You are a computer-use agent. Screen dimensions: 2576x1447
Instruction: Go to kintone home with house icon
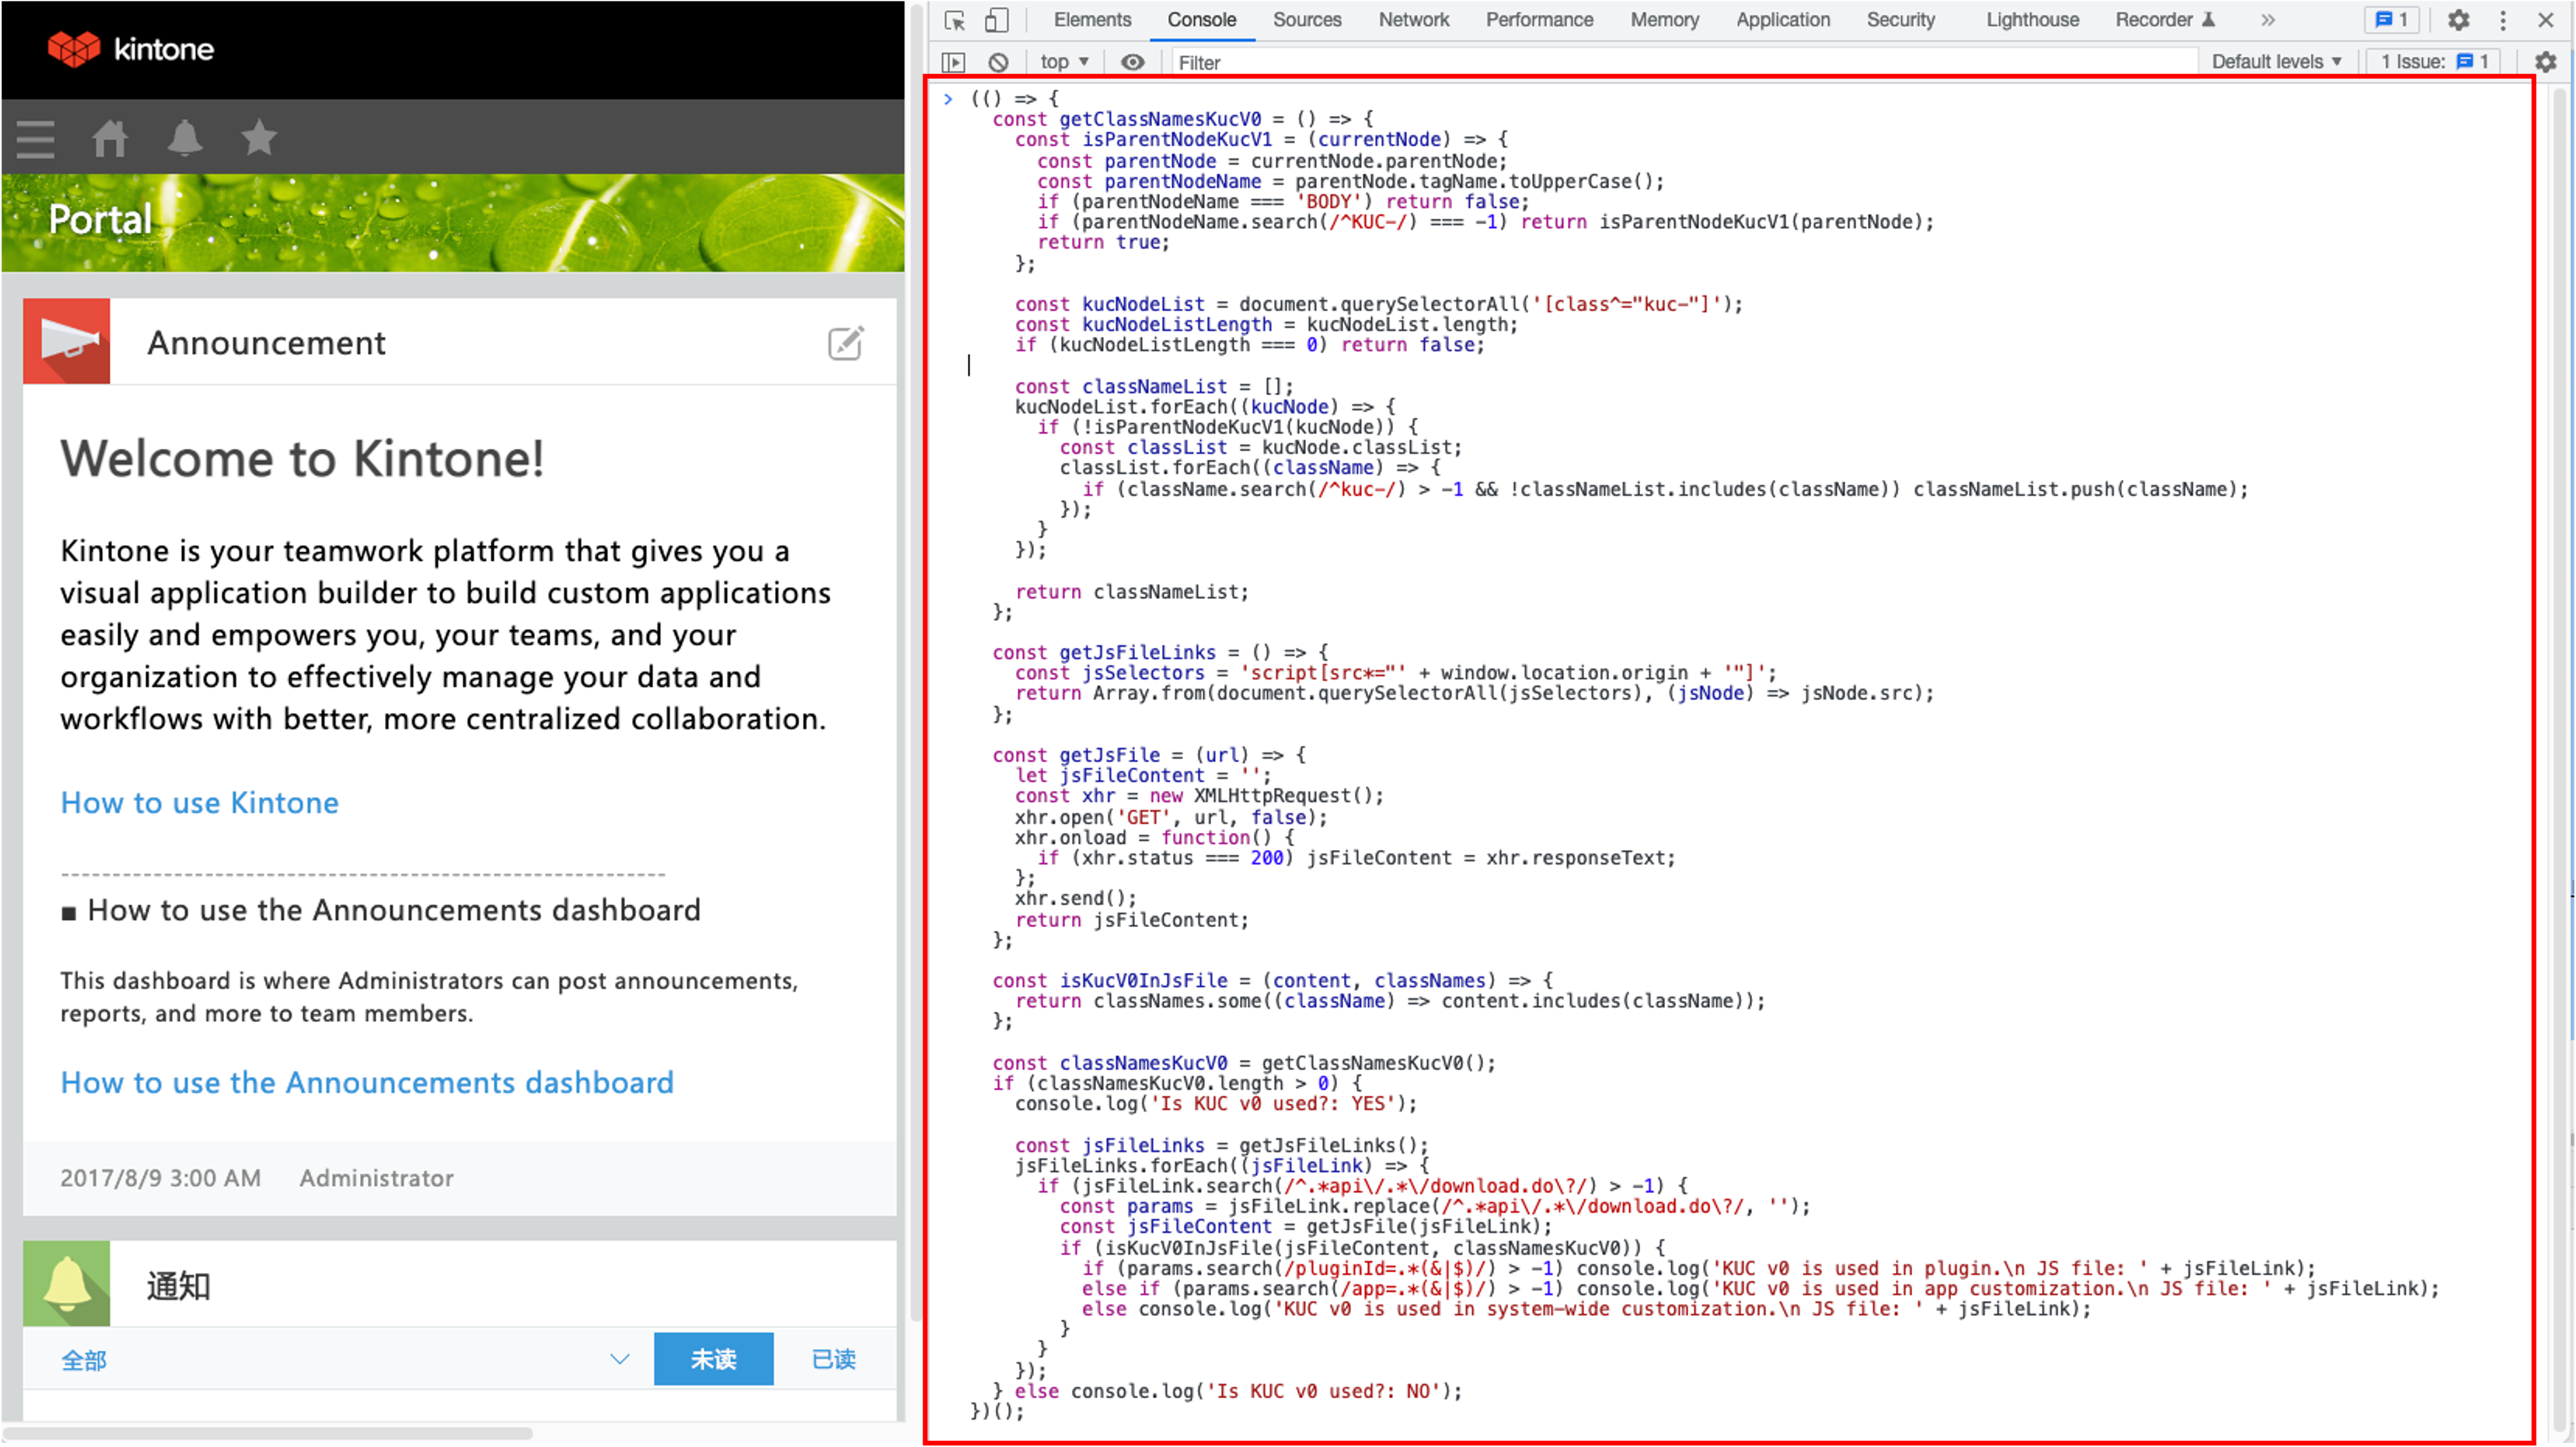110,138
